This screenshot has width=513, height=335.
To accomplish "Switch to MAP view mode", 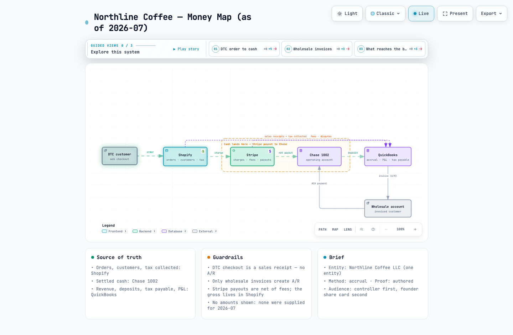I will [x=335, y=230].
